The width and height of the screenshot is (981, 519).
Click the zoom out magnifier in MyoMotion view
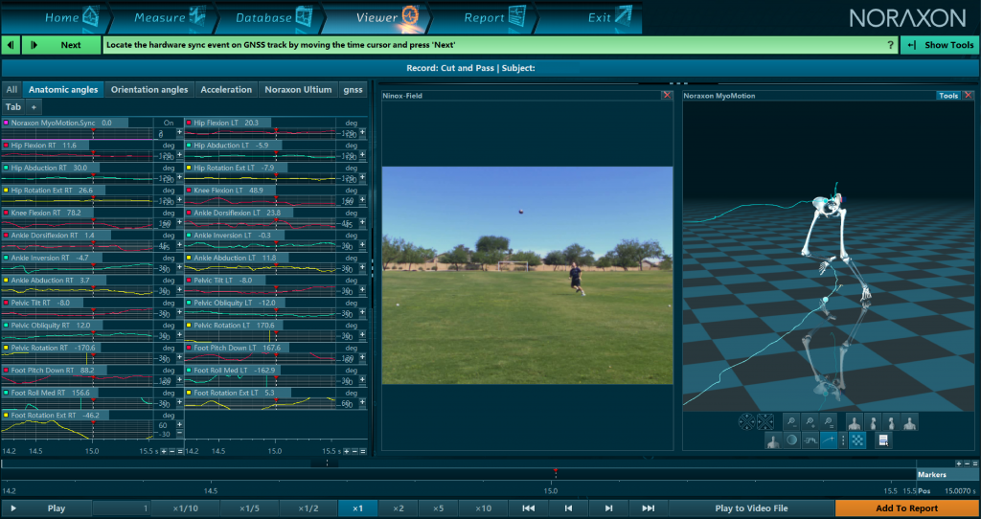[791, 421]
